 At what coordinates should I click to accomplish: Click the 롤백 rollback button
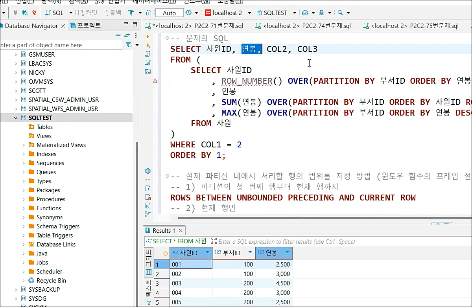click(x=111, y=13)
